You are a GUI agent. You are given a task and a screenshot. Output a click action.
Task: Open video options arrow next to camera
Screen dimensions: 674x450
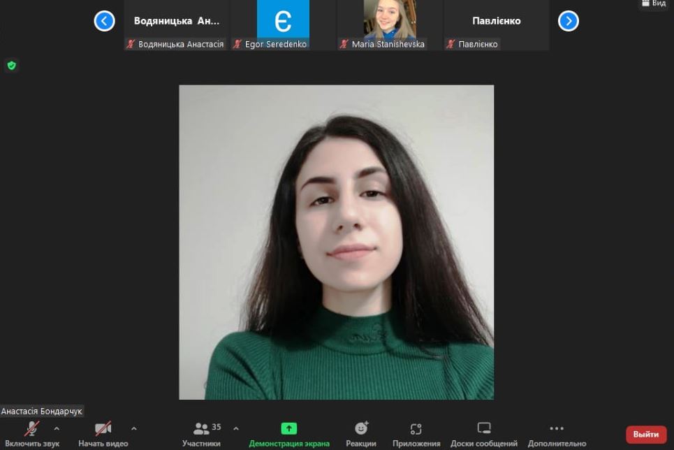[133, 428]
